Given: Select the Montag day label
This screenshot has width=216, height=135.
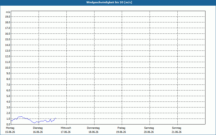Looking at the screenshot, I should tap(10, 128).
